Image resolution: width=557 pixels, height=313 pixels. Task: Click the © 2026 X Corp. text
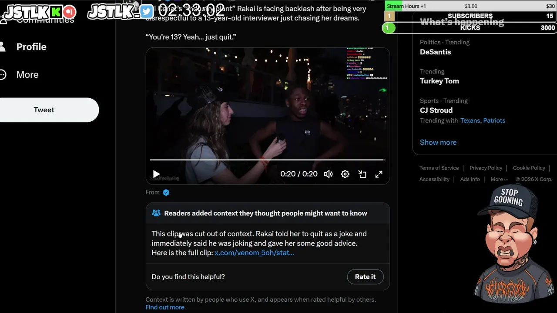tap(534, 179)
